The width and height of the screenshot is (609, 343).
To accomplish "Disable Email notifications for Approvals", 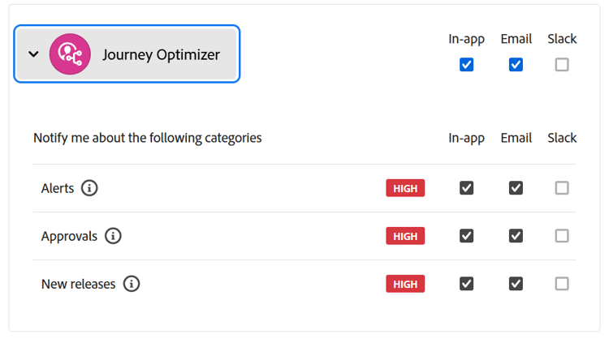I will [516, 236].
